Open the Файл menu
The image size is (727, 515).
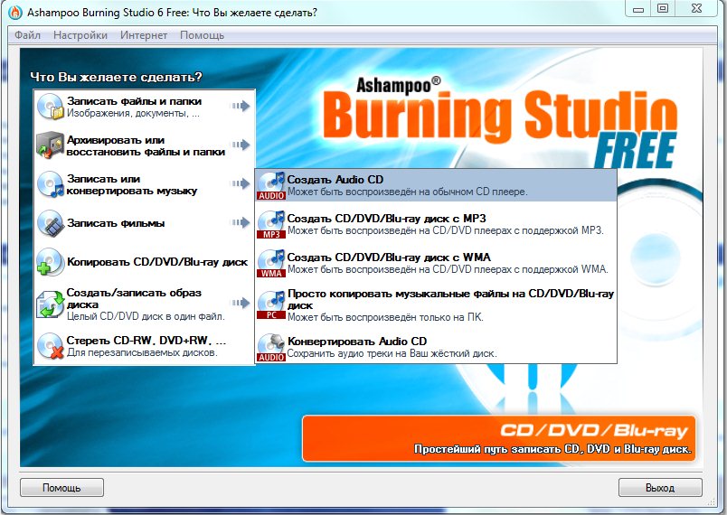coord(27,35)
